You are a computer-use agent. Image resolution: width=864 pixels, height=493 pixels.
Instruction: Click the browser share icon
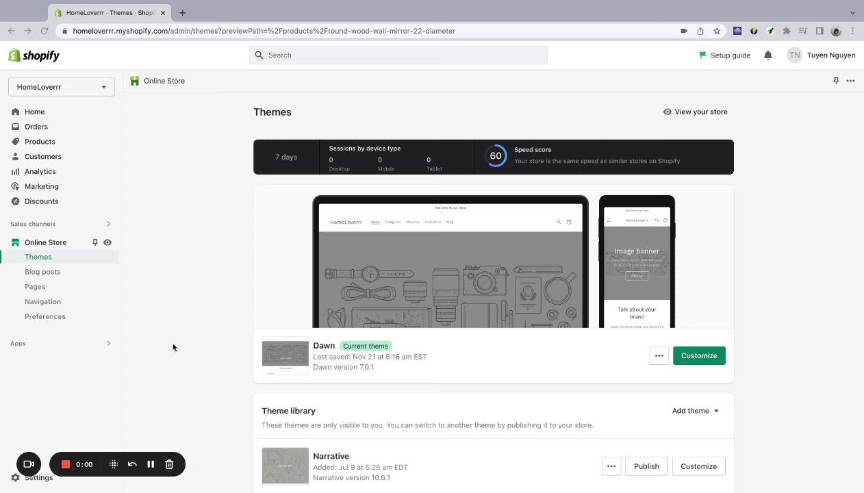pyautogui.click(x=700, y=31)
